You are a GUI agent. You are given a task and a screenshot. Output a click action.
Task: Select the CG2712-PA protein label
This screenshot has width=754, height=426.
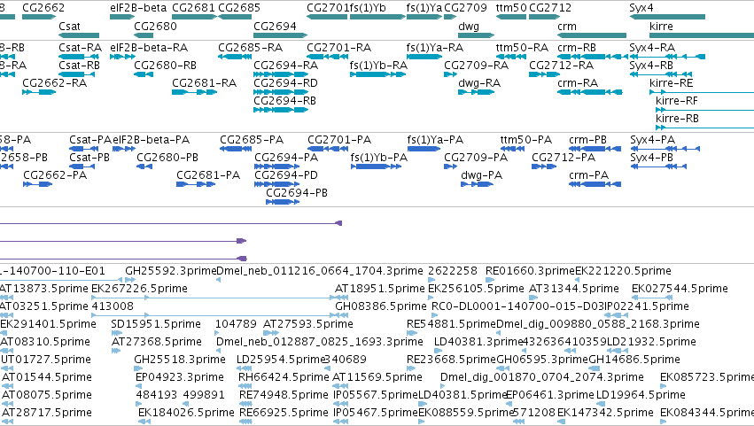point(564,158)
